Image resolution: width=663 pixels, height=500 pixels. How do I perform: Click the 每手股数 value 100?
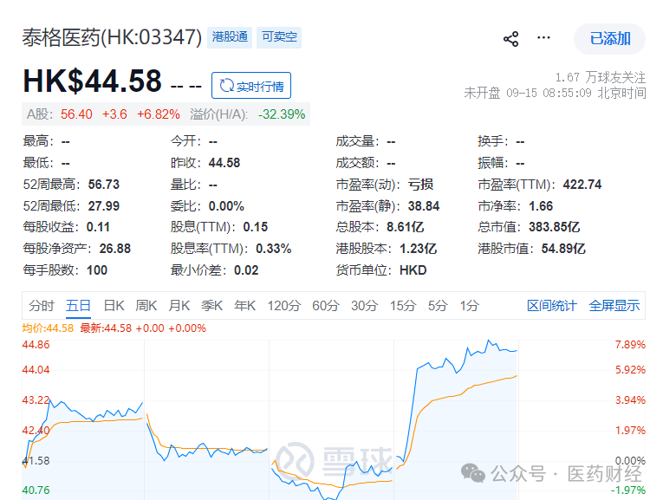coord(97,270)
